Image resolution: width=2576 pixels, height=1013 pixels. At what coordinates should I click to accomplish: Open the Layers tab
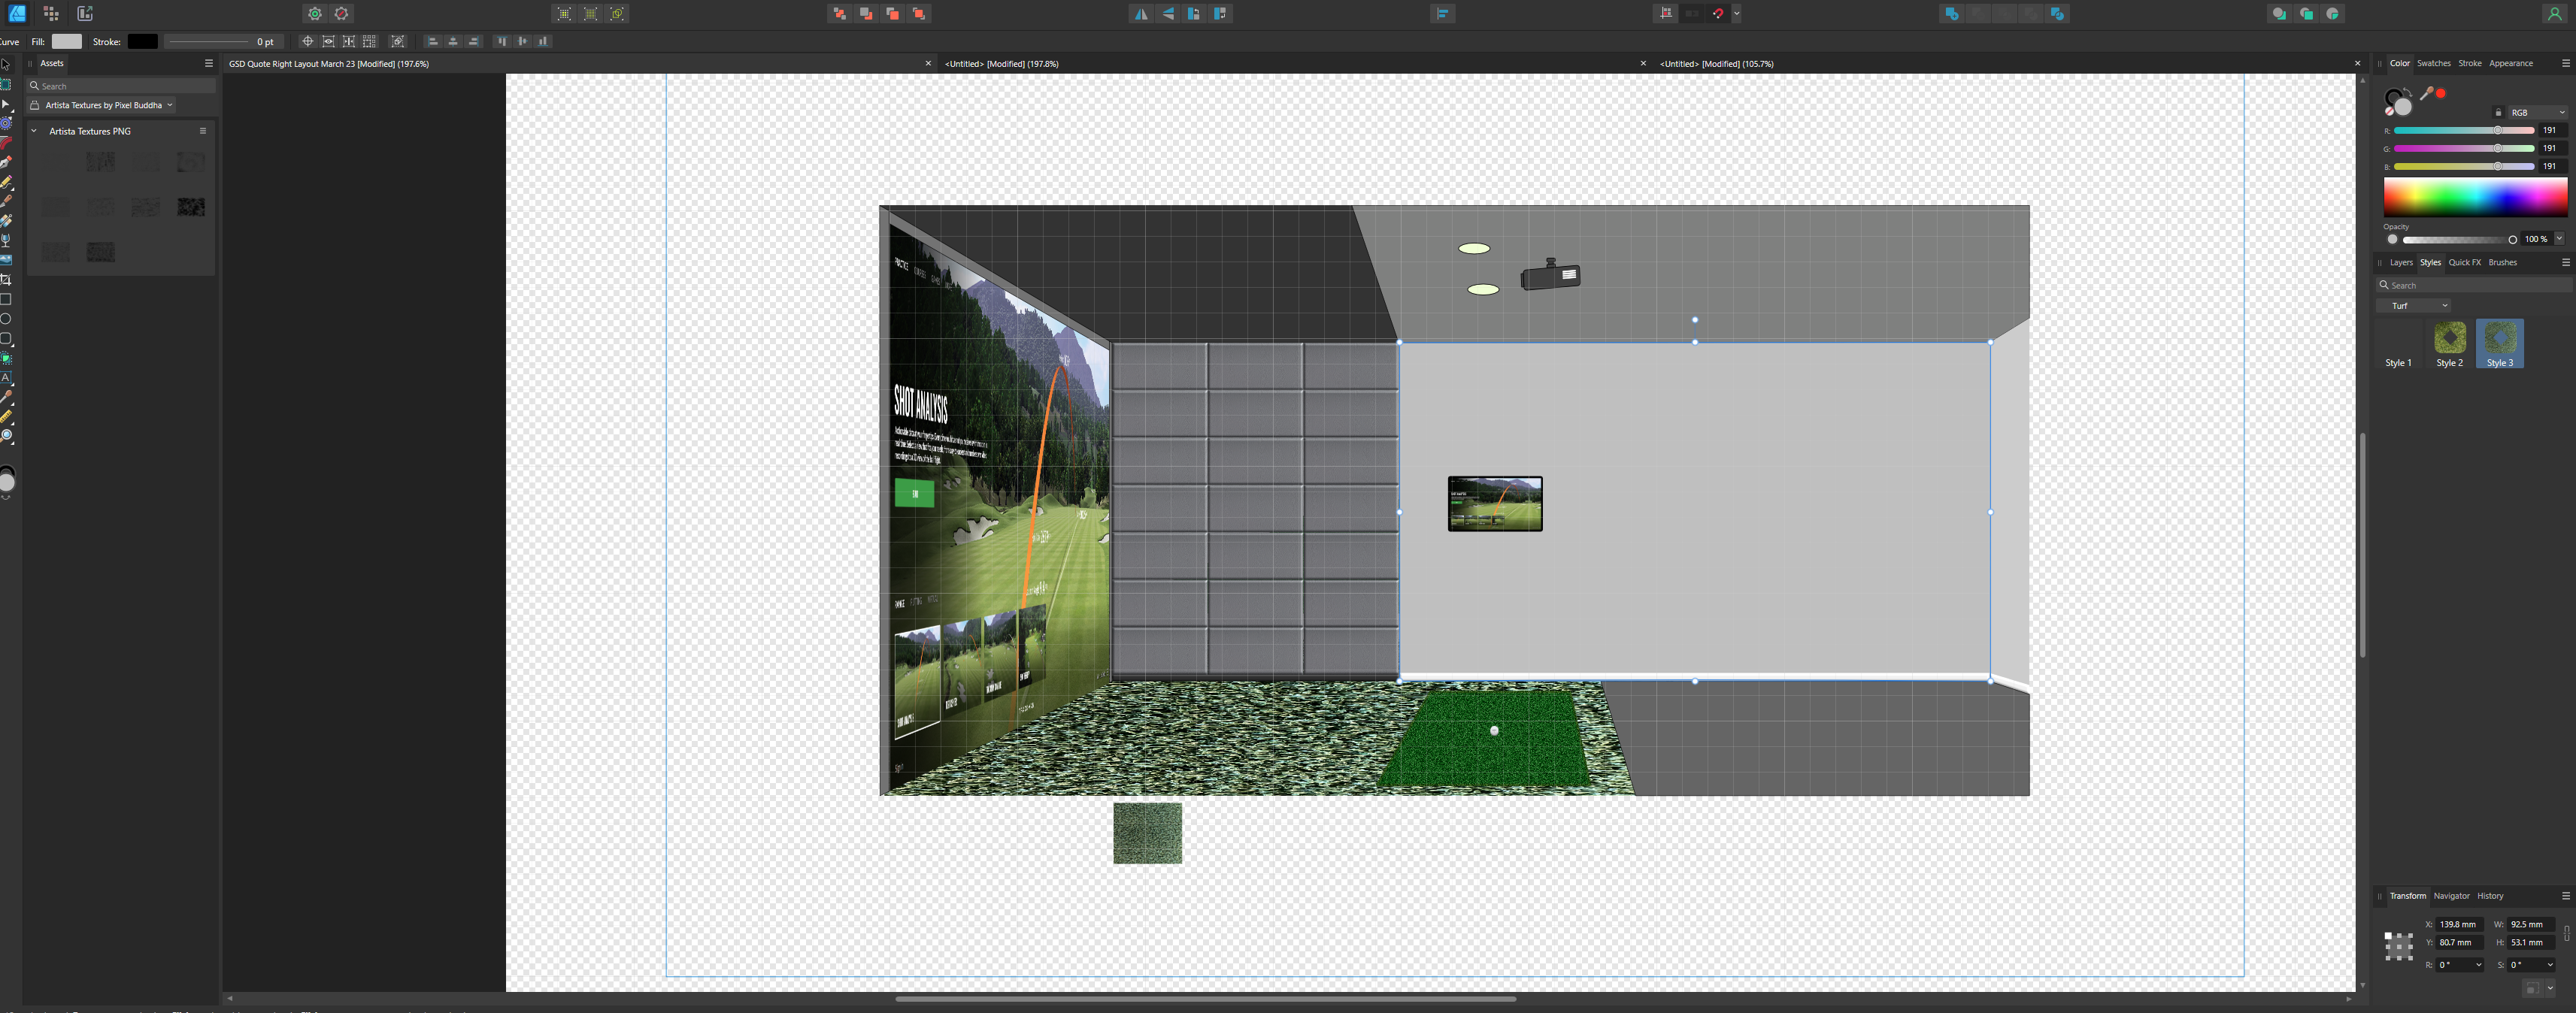pos(2401,263)
